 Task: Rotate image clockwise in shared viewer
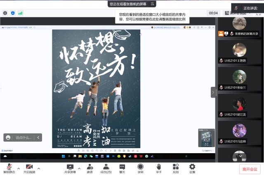click(x=101, y=151)
